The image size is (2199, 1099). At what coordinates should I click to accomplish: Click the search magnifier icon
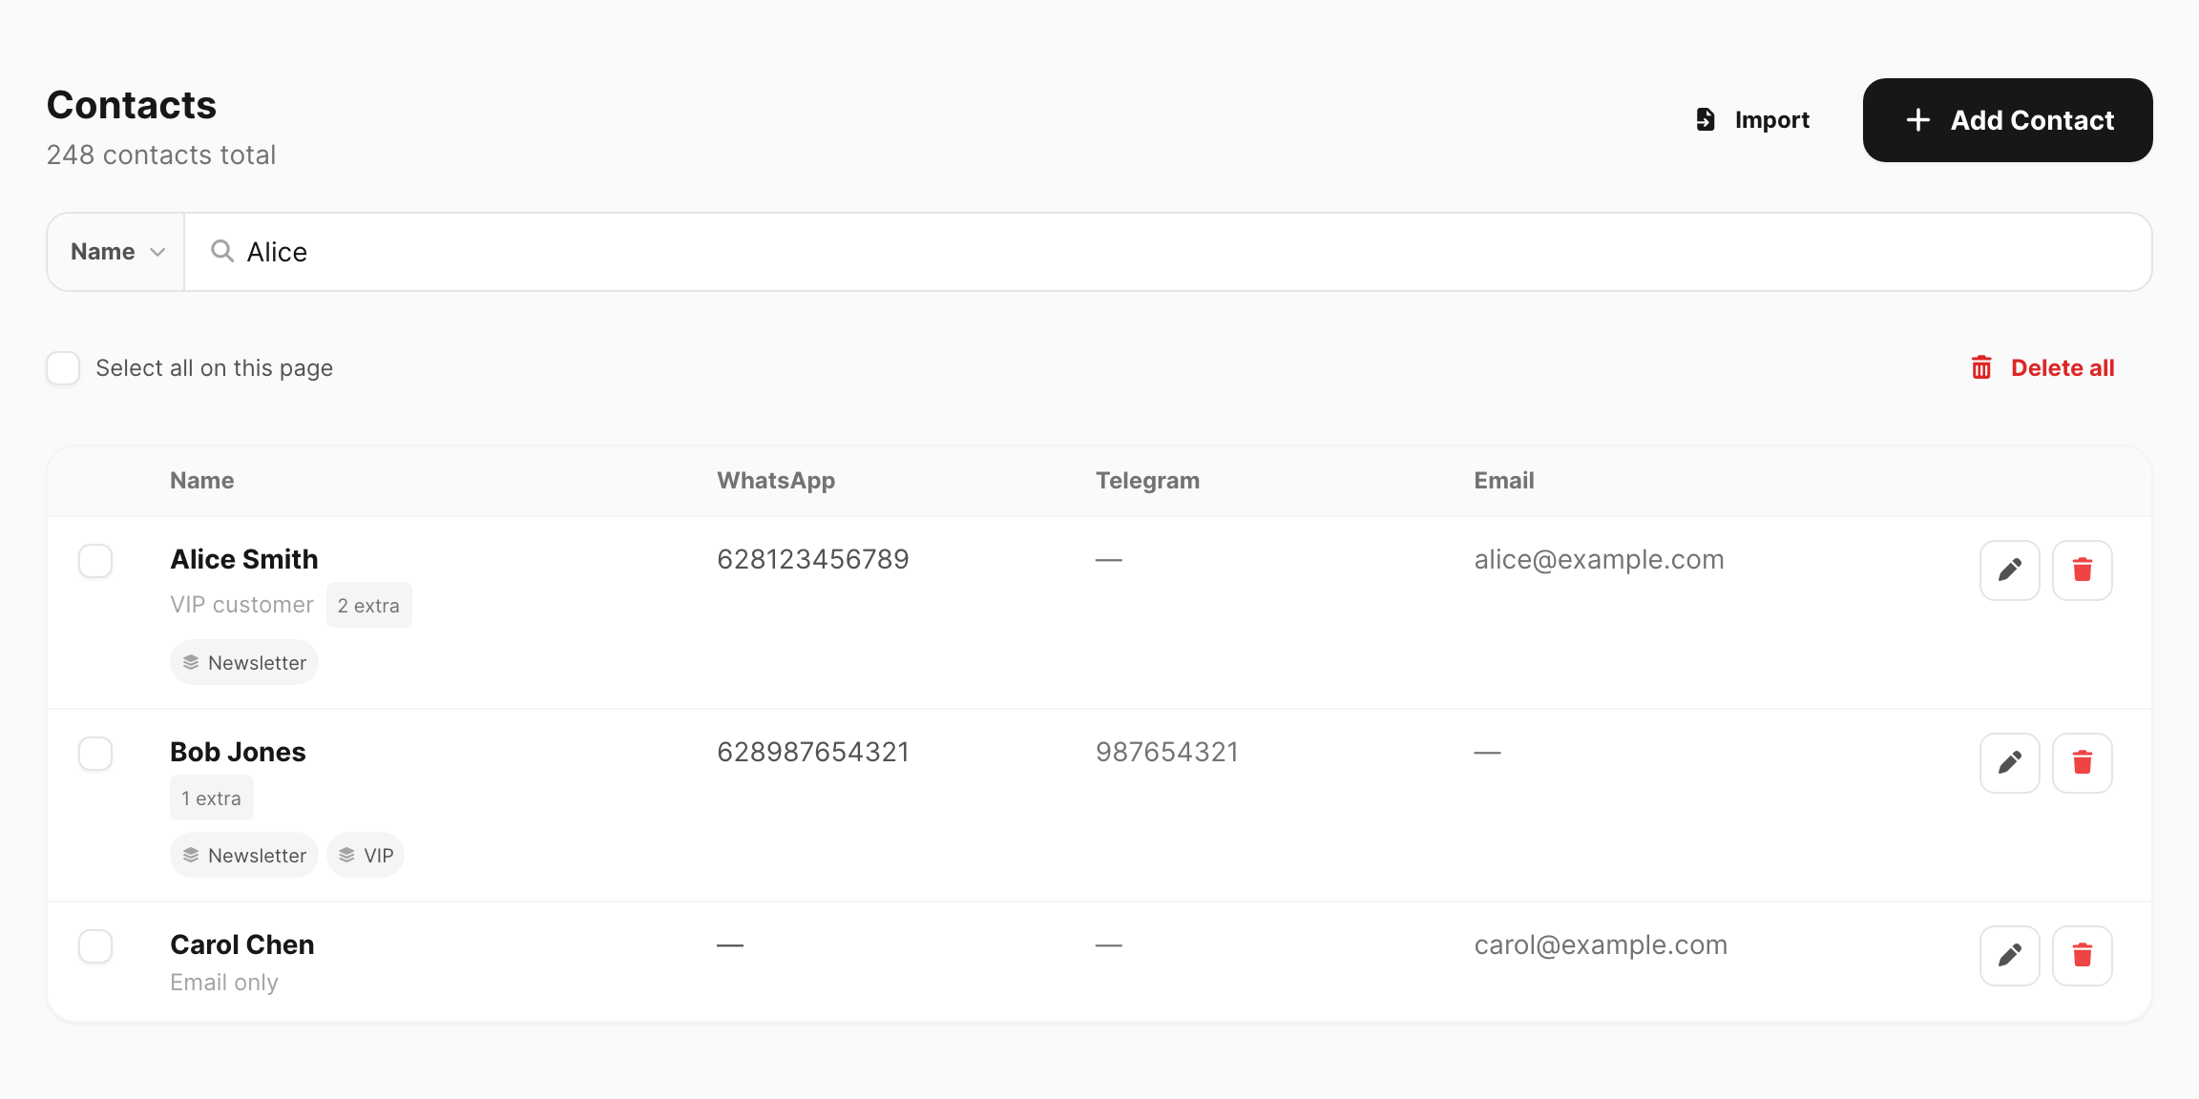coord(222,251)
